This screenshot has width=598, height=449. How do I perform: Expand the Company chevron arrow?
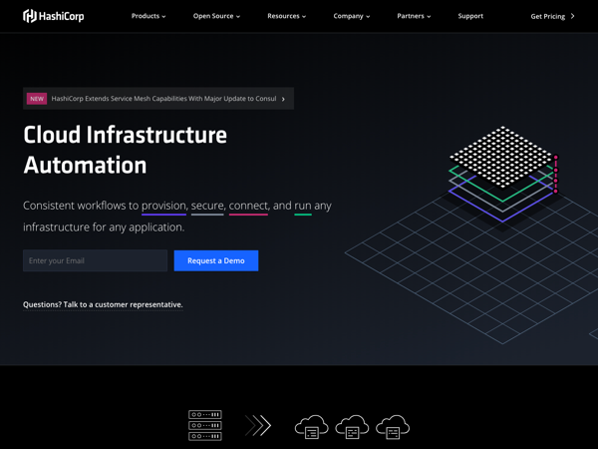[x=368, y=16]
